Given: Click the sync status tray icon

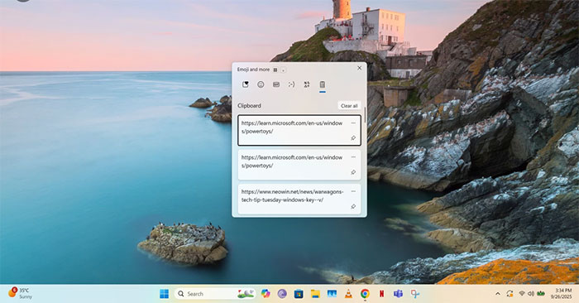Looking at the screenshot, I should pos(510,294).
